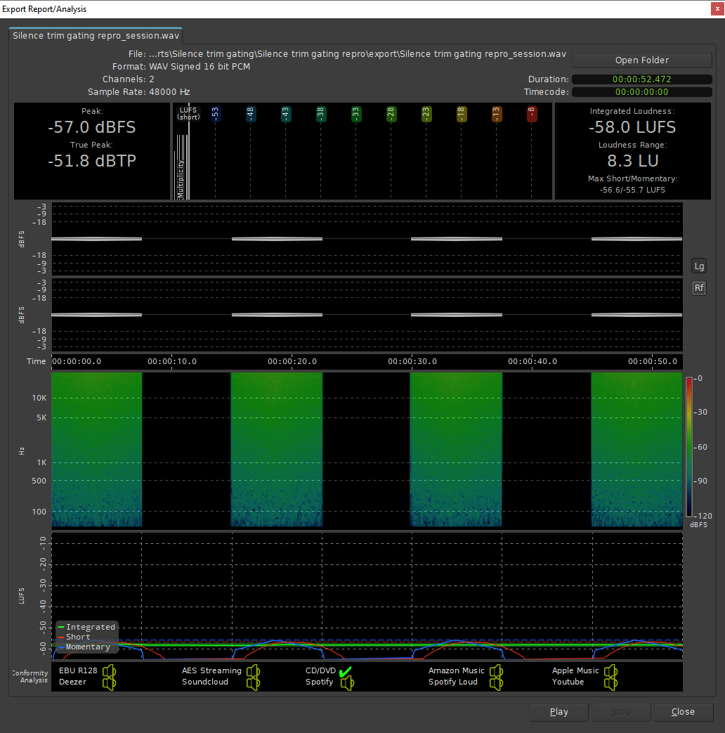
Task: Click the green CD/DVD conformity checkmark
Action: point(345,670)
